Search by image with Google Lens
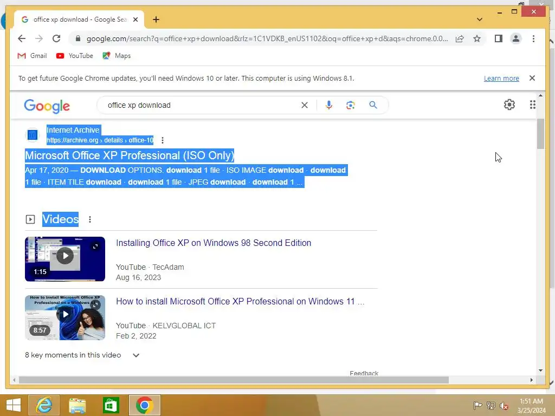The height and width of the screenshot is (416, 555). click(351, 105)
